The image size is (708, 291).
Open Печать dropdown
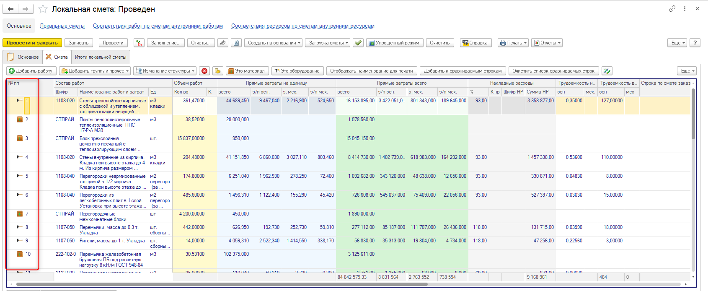click(x=513, y=43)
